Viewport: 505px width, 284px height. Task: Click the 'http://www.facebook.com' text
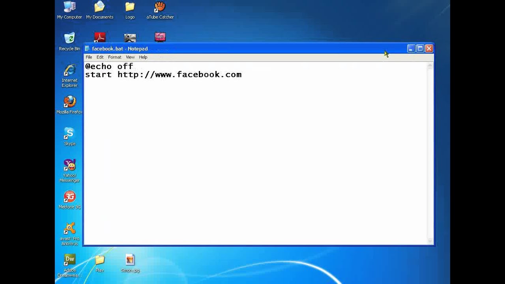pyautogui.click(x=180, y=75)
